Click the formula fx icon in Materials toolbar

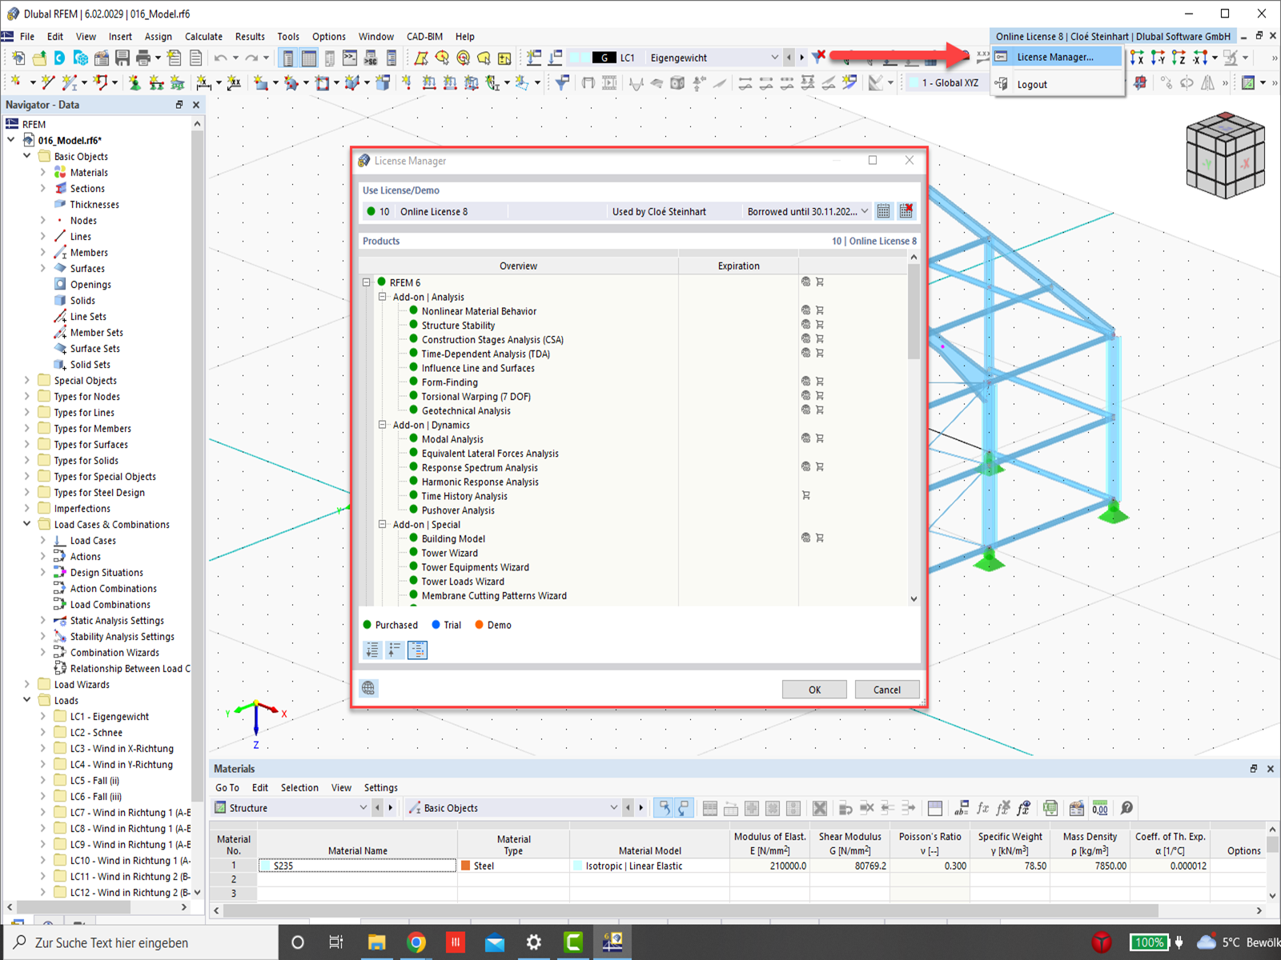point(983,808)
